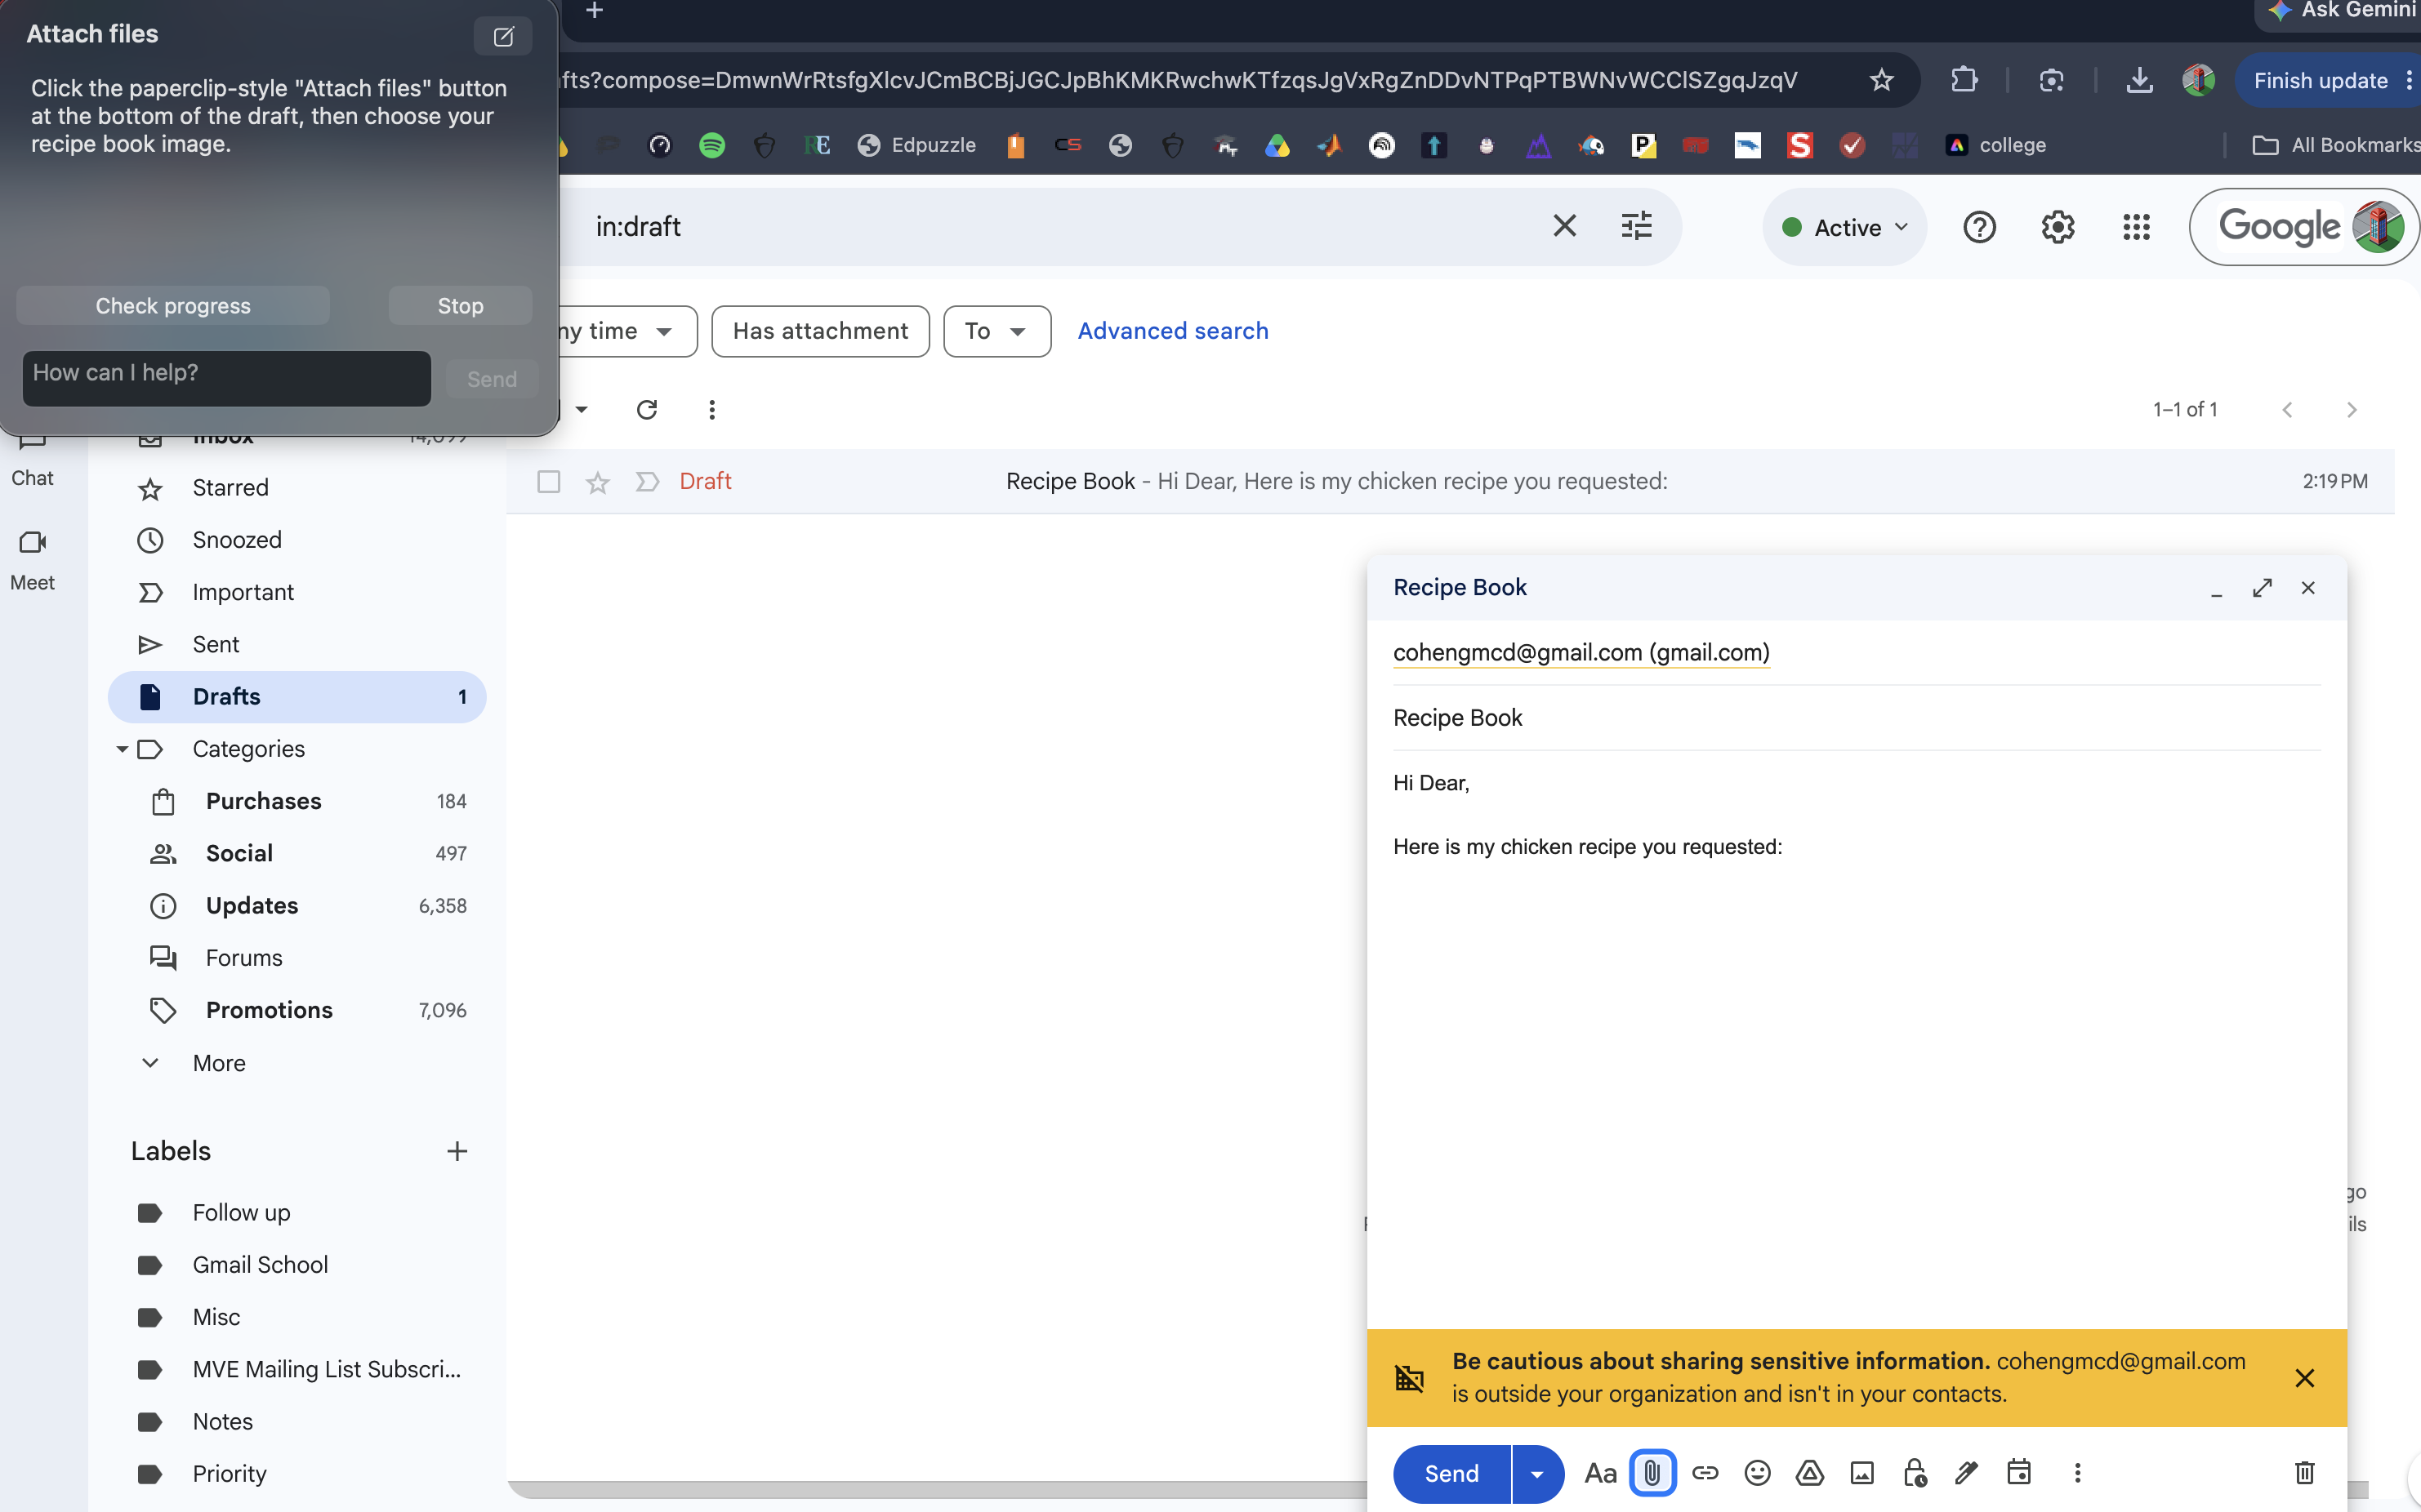2421x1512 pixels.
Task: Click the Insert photo icon
Action: 1861,1473
